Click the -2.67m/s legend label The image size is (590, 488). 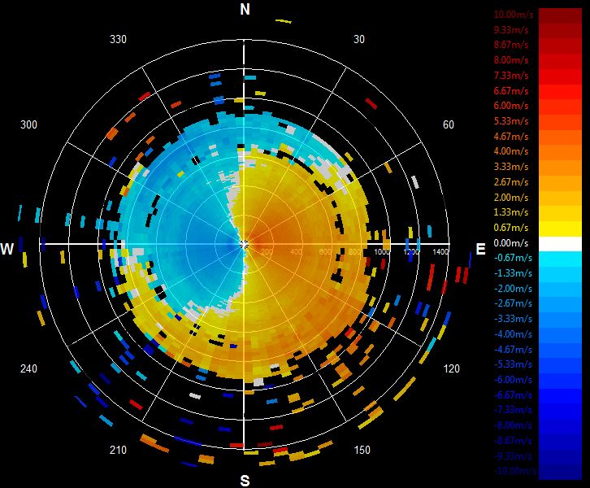click(513, 303)
